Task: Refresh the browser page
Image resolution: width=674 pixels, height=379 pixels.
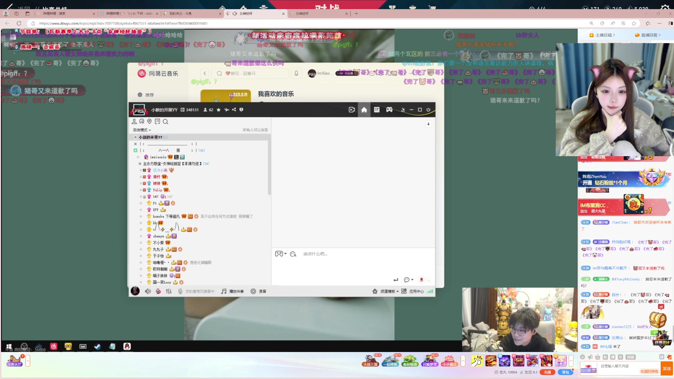Action: (x=19, y=23)
